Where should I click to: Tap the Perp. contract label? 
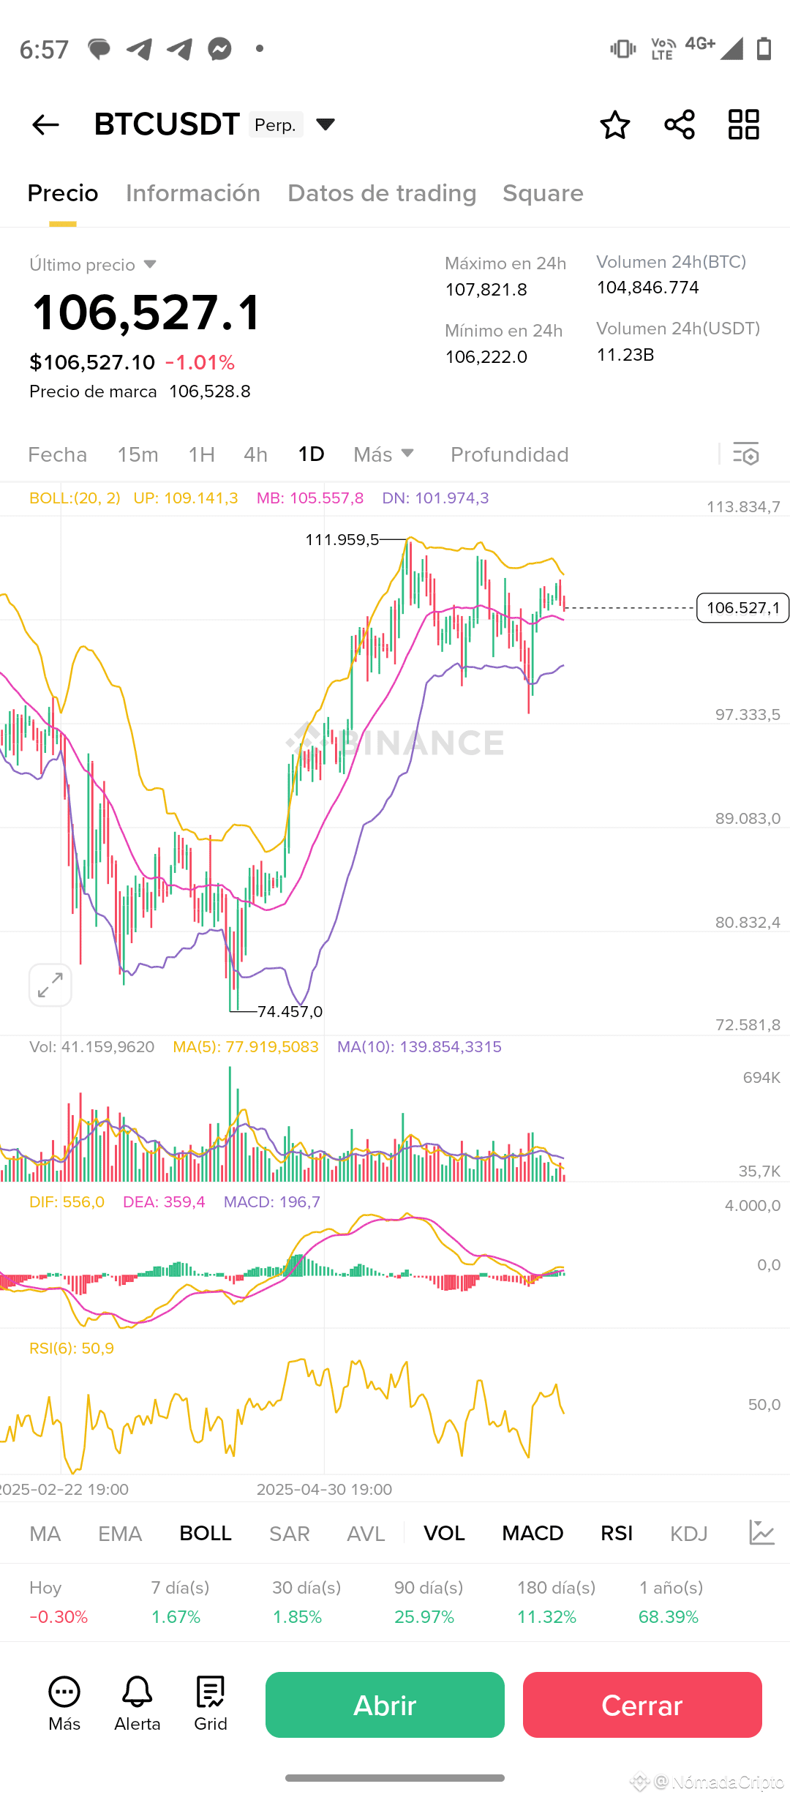(276, 125)
